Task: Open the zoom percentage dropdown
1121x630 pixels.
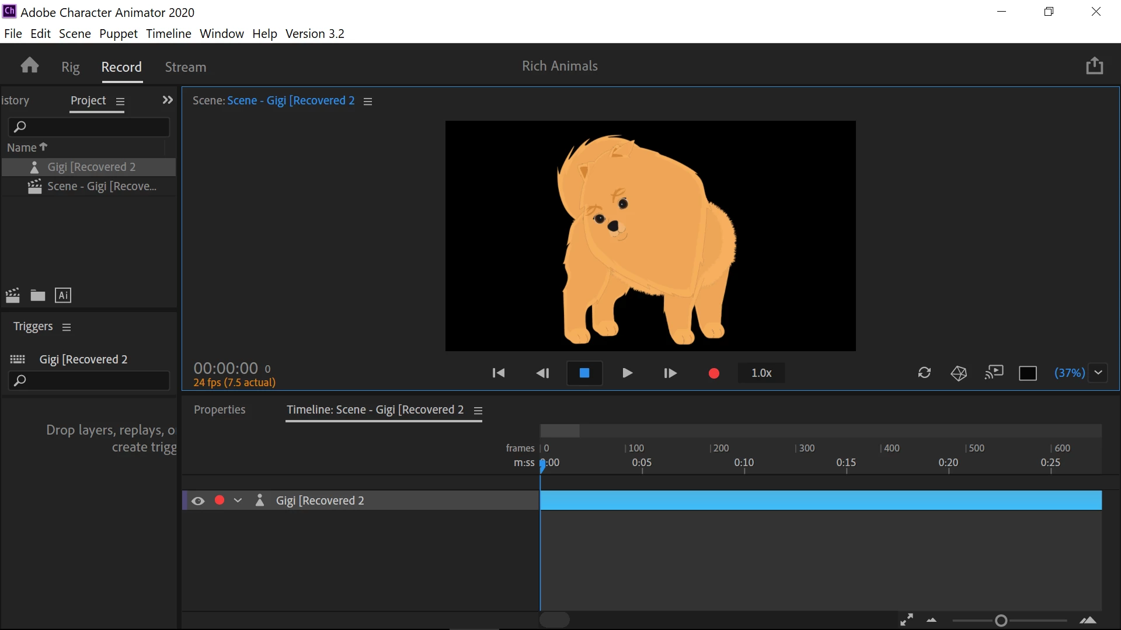Action: [1098, 373]
